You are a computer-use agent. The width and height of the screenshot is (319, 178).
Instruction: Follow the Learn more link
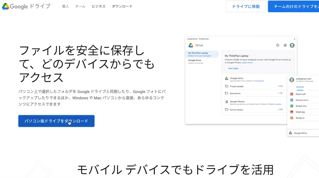point(247,63)
